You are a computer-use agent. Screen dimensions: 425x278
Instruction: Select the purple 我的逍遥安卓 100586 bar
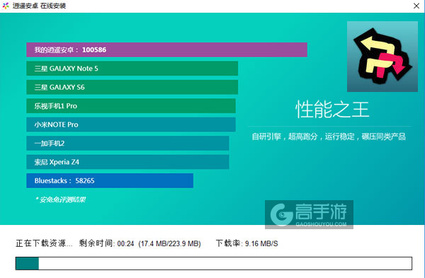(x=166, y=50)
